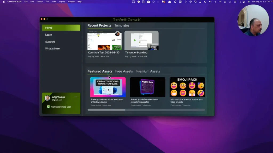Screen dimensions: 273x153
Task: Open the Export menu
Action: [x=62, y=2]
